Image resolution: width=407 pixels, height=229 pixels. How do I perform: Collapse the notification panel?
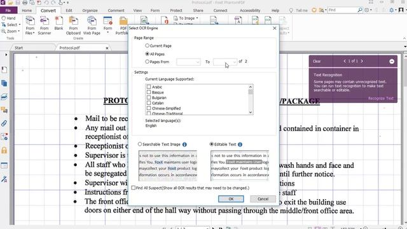coord(392,61)
